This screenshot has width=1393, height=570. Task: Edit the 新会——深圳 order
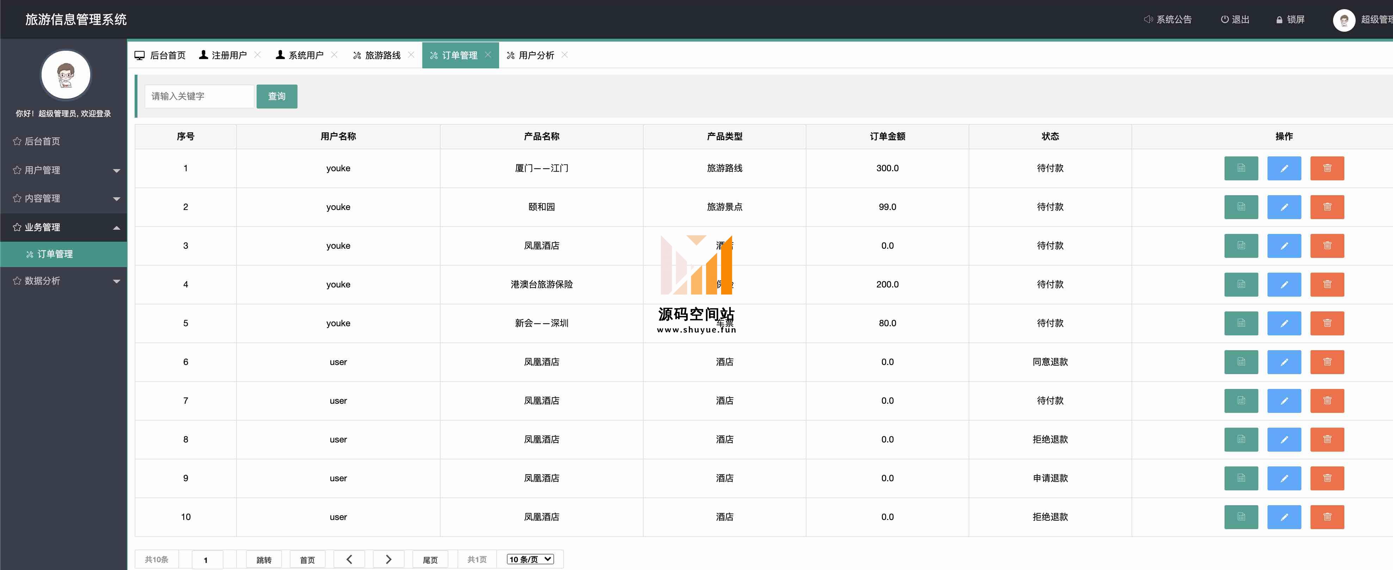click(1284, 323)
